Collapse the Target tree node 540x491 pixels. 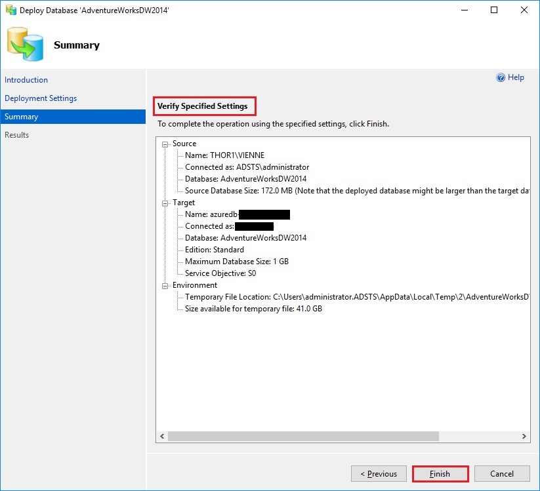click(165, 203)
